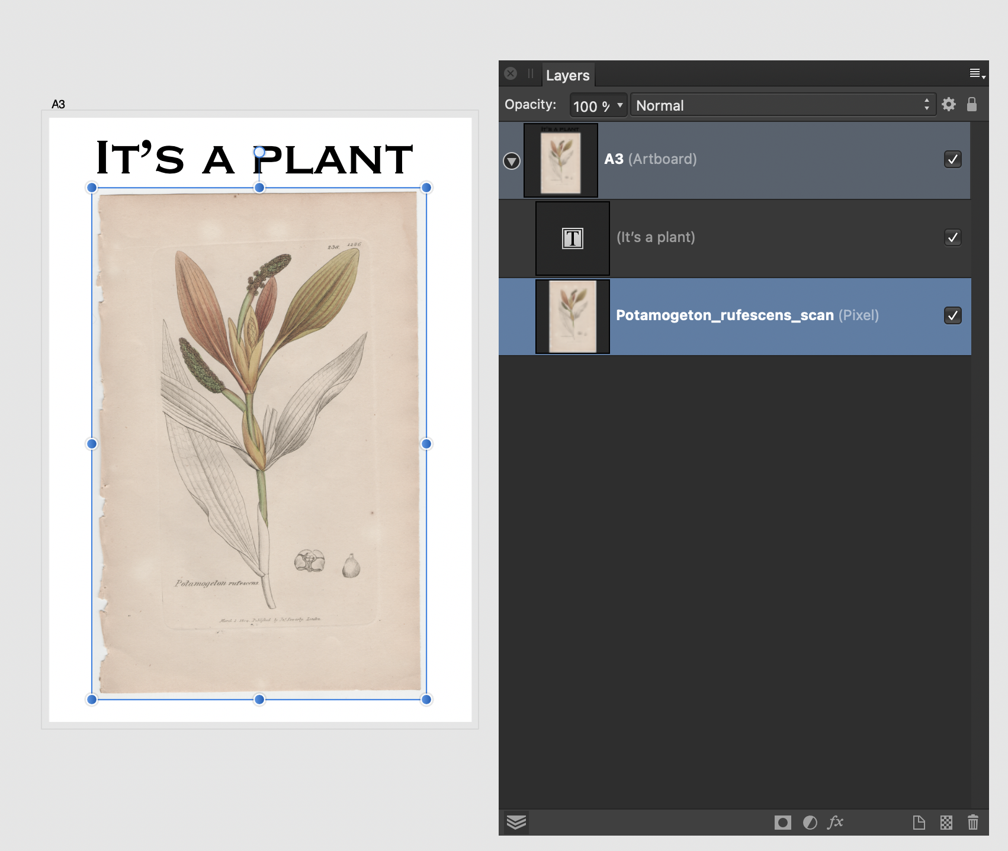Click the top-left selection handle
Viewport: 1008px width, 851px height.
(x=92, y=188)
